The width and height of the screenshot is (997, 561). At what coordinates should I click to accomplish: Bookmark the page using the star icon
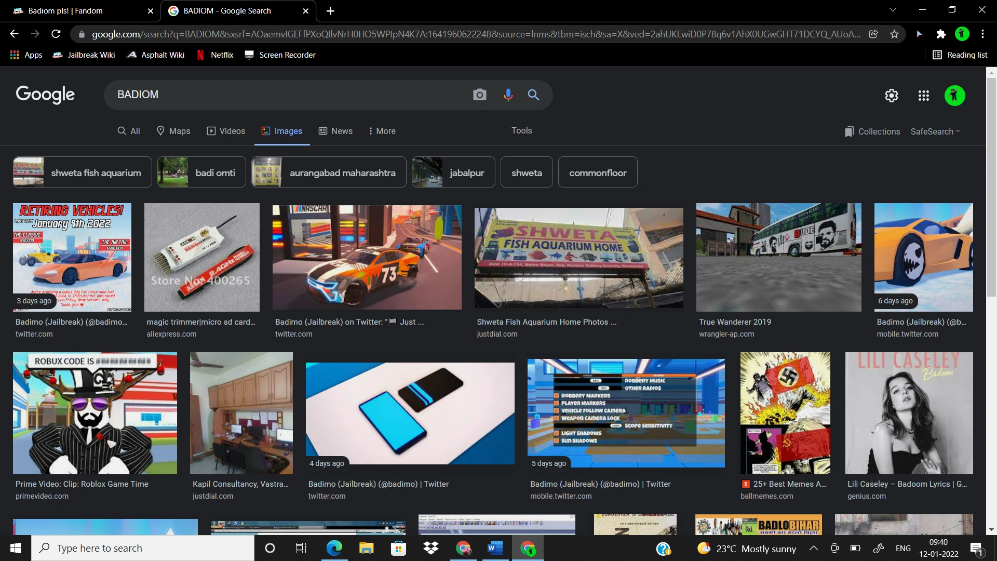(x=894, y=34)
